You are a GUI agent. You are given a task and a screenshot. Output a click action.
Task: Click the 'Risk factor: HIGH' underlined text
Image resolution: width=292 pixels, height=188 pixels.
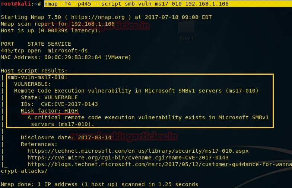point(49,111)
